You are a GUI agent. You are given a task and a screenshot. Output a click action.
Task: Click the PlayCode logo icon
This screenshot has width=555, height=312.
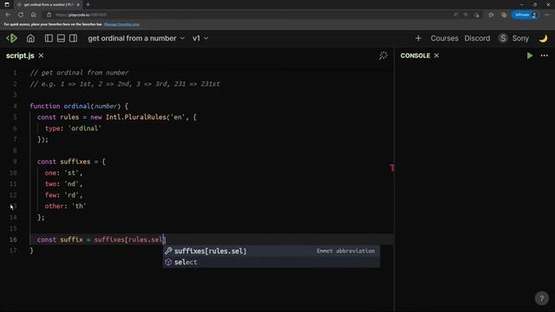11,38
